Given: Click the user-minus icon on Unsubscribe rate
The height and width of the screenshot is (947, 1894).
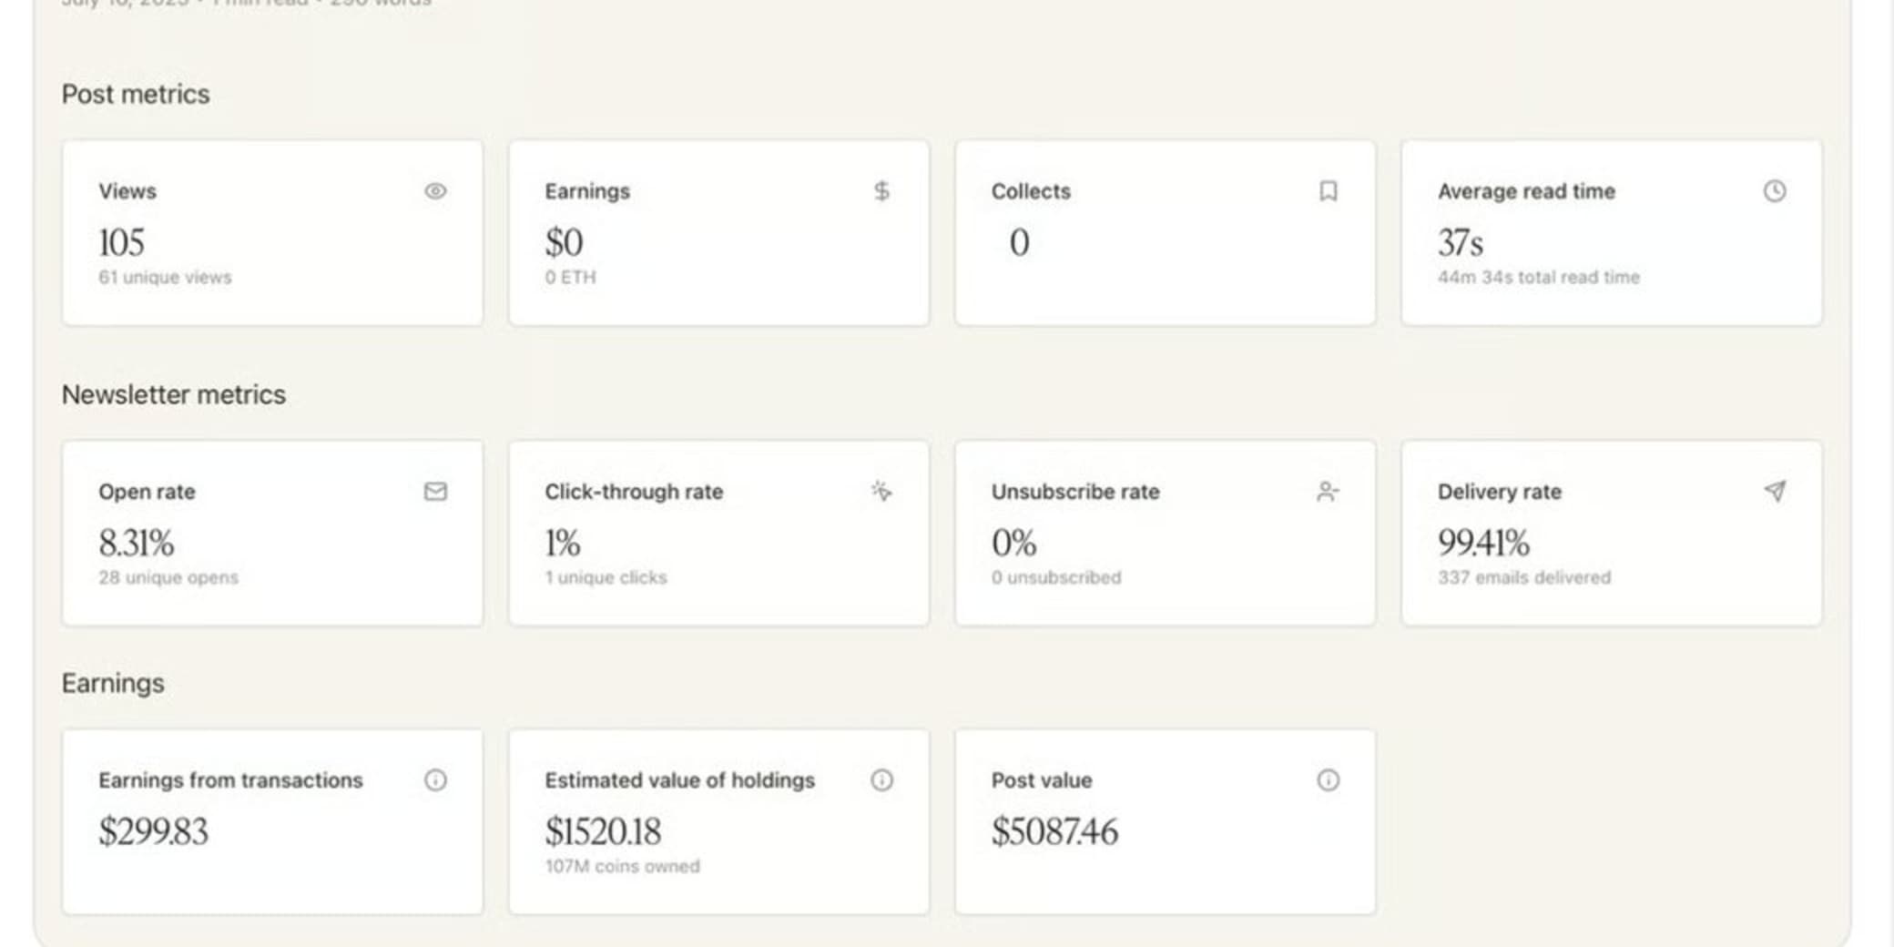Looking at the screenshot, I should pyautogui.click(x=1329, y=492).
